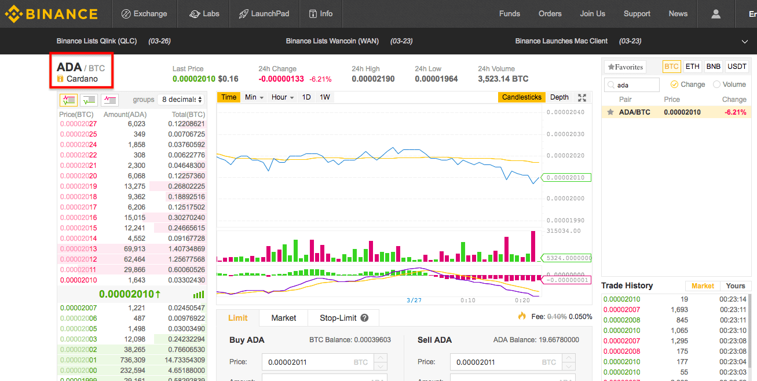Select the Market order tab
757x381 pixels.
pyautogui.click(x=284, y=318)
